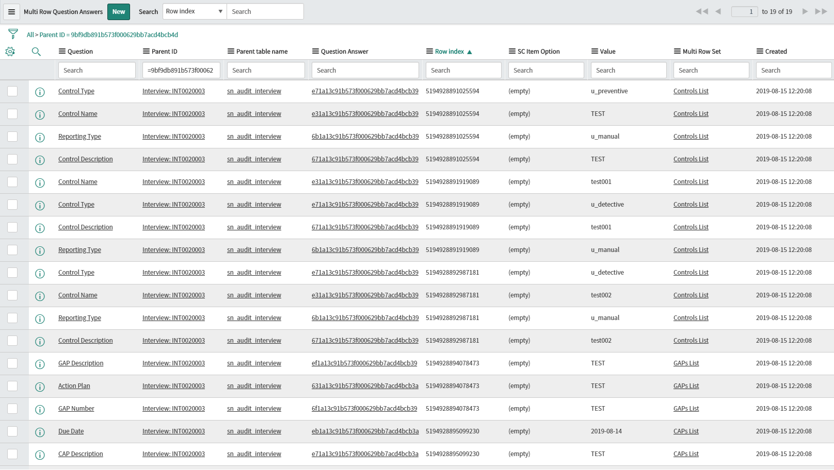This screenshot has width=834, height=470.
Task: Open Parent ID column menu icon
Action: pos(146,51)
